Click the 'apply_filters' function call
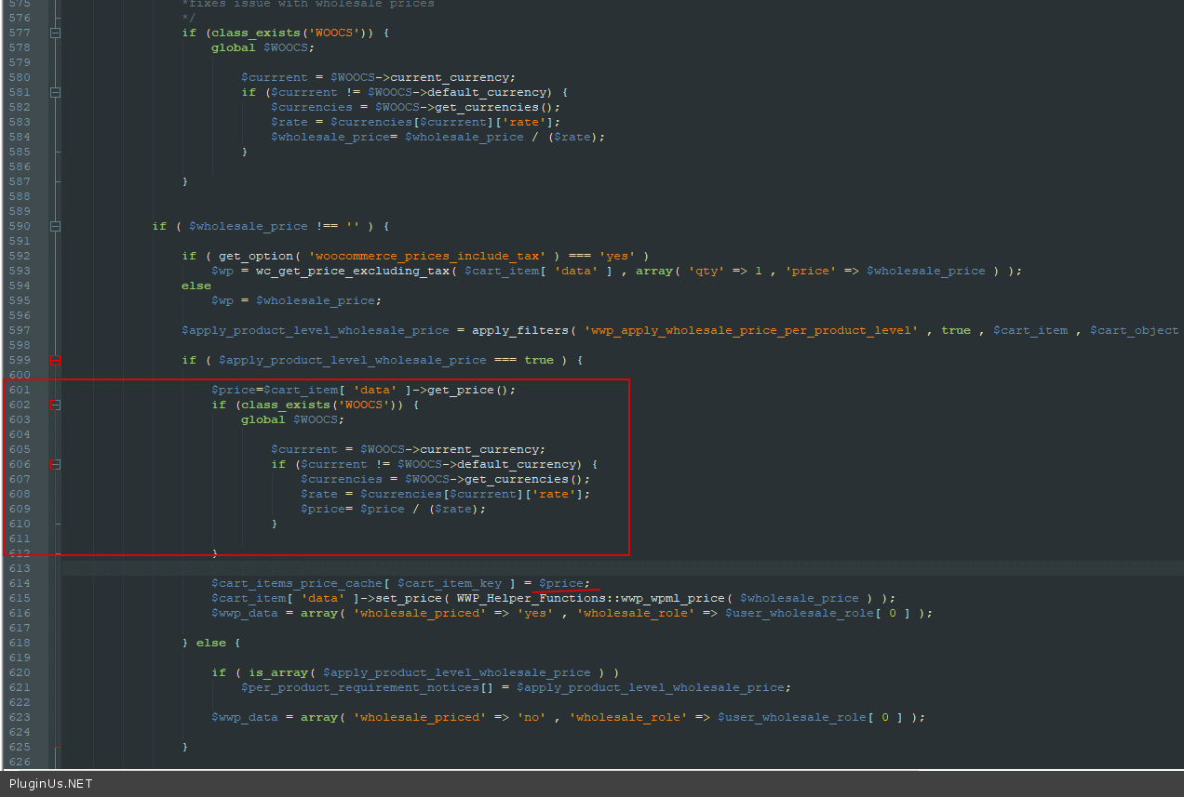 point(520,330)
